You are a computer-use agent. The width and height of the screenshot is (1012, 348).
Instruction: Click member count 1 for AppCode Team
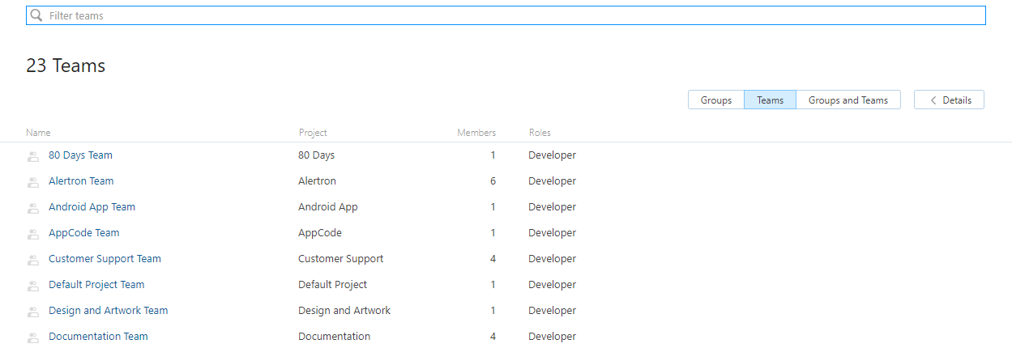click(x=493, y=233)
